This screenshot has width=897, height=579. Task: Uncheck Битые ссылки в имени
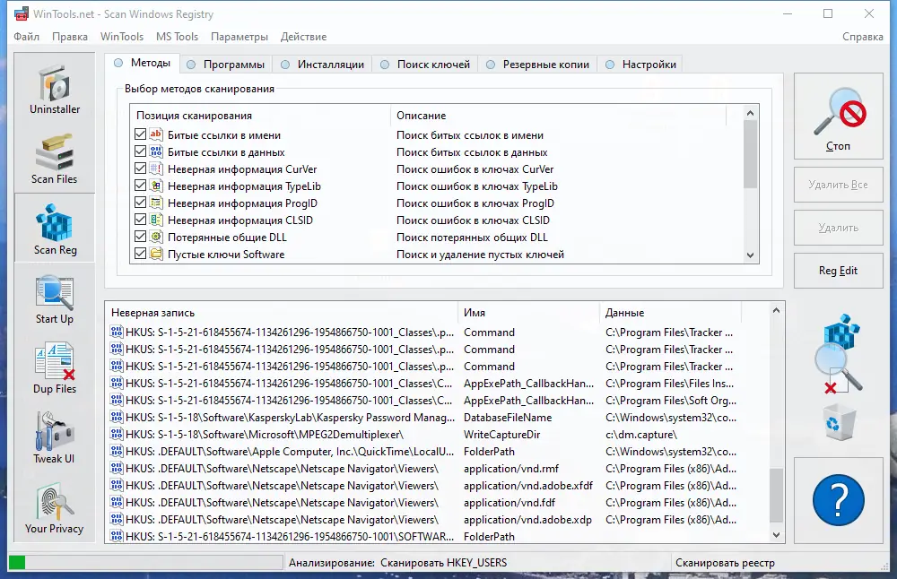pos(140,134)
